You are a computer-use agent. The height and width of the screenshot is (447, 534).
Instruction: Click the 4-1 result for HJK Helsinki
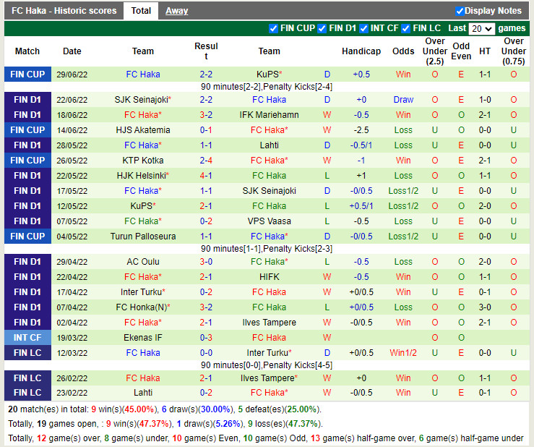tap(206, 176)
